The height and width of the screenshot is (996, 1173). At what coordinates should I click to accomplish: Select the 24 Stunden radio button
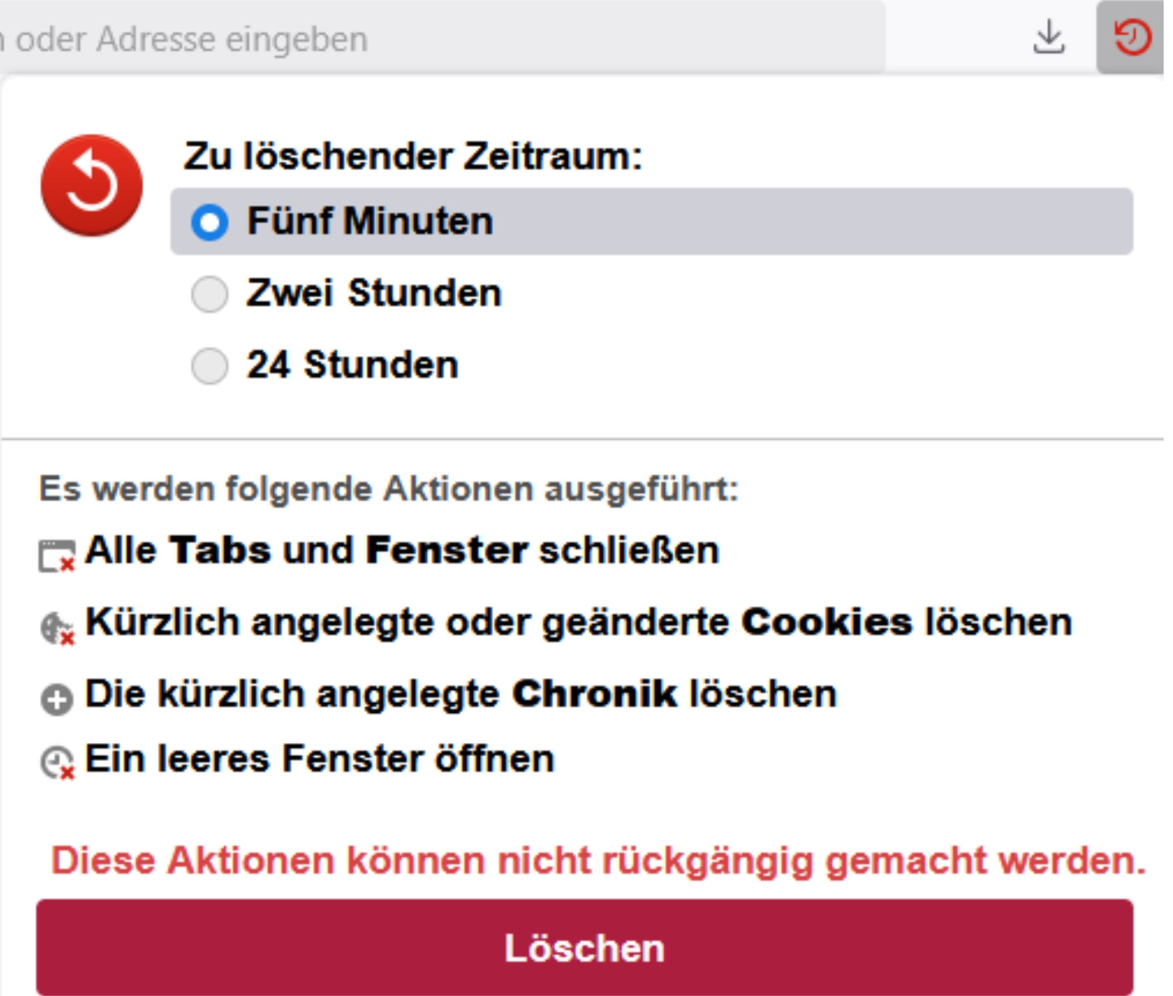(x=209, y=366)
